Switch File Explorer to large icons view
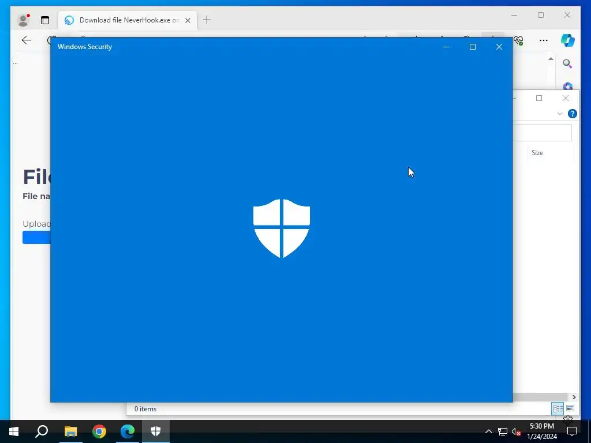 tap(570, 408)
